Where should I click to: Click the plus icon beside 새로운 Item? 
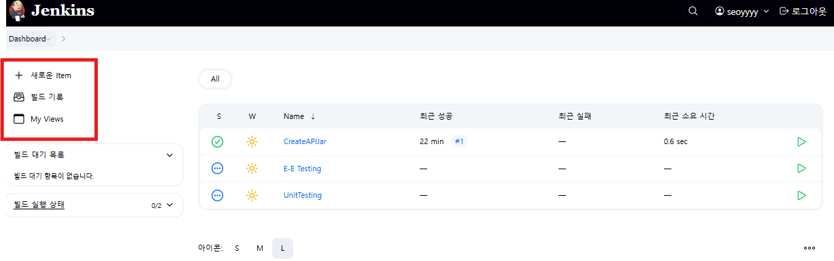click(x=19, y=75)
